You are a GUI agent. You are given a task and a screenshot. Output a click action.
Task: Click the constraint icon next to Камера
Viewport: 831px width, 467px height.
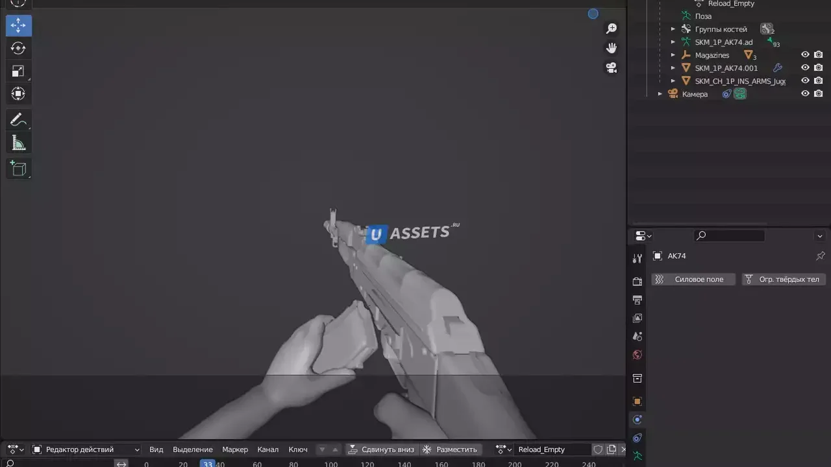(x=727, y=93)
